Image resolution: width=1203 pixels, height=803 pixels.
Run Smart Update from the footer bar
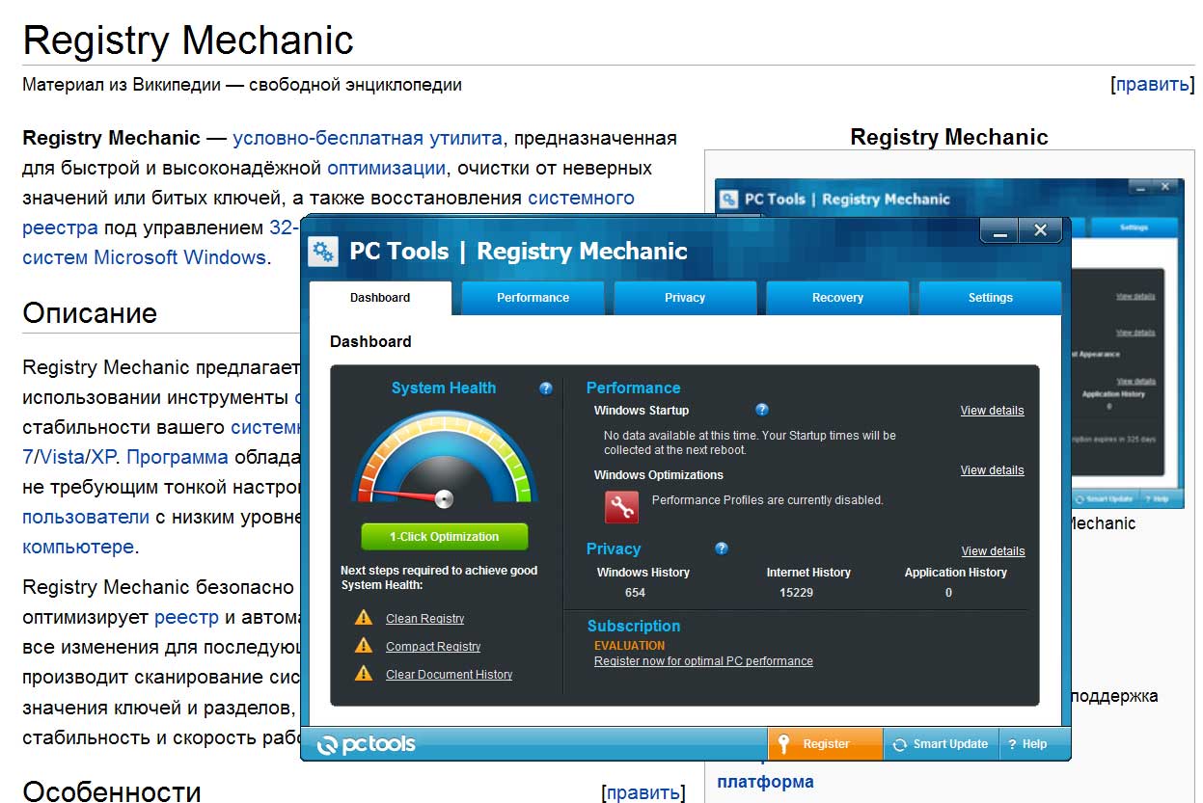(x=941, y=744)
